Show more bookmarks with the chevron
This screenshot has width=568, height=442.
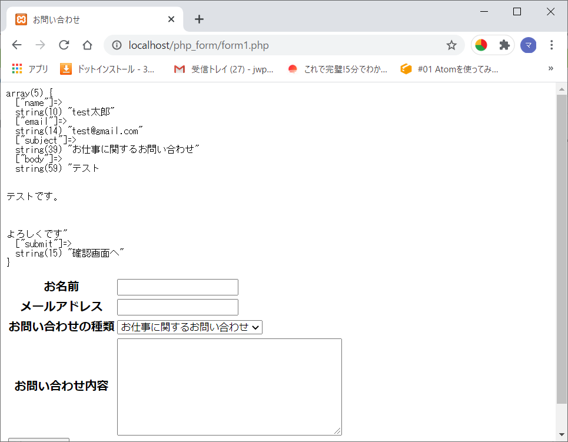point(550,68)
